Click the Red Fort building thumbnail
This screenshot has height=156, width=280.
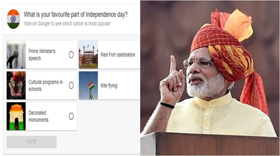[x=89, y=55]
